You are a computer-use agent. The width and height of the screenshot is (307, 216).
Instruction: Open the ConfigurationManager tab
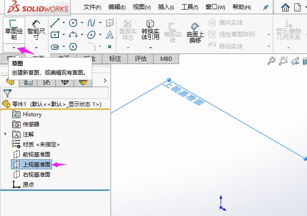pos(47,82)
